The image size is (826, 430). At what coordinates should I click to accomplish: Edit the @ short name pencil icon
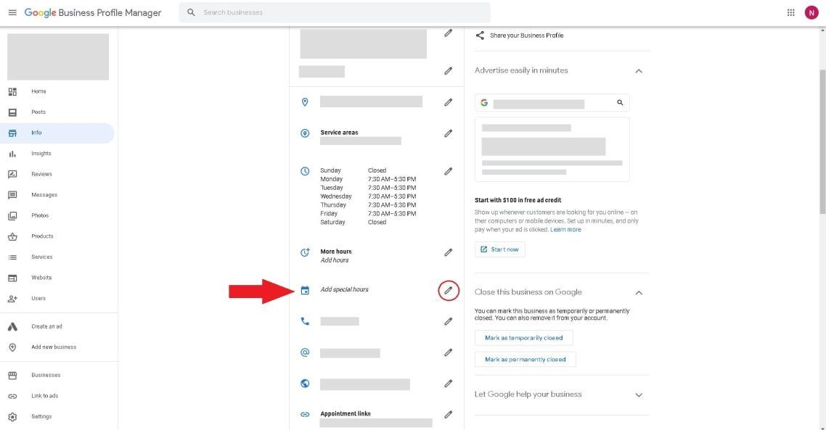coord(448,352)
